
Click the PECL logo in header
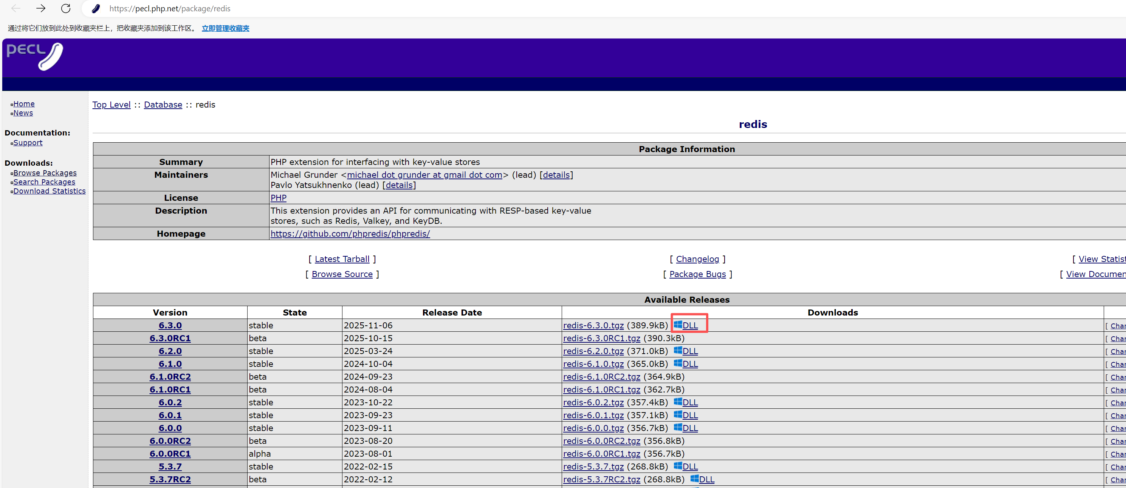pyautogui.click(x=35, y=56)
